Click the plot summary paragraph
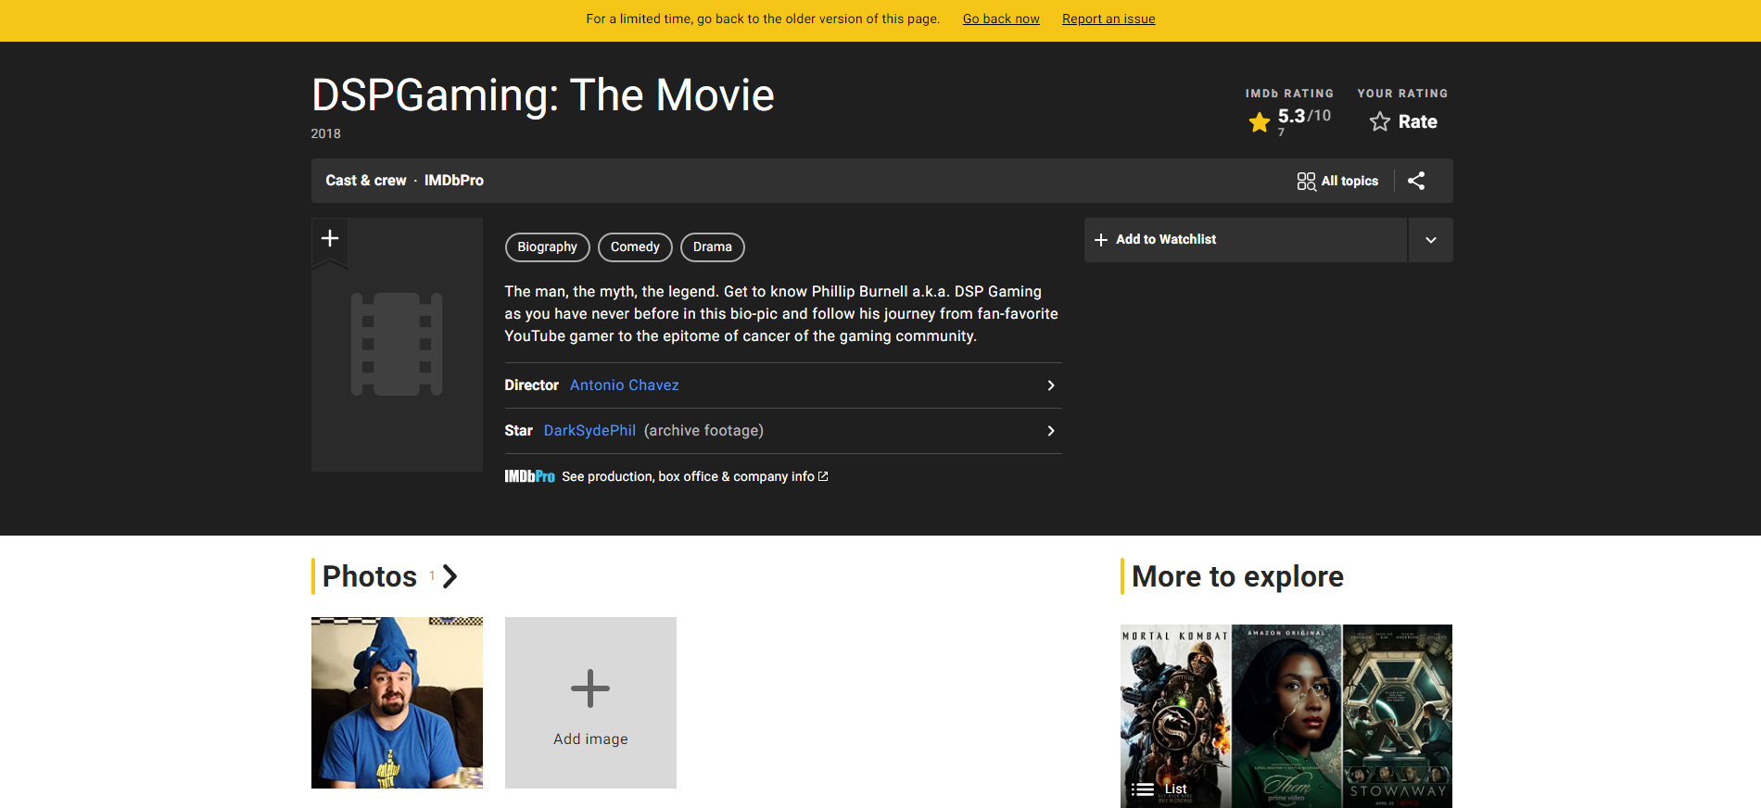This screenshot has height=808, width=1761. point(781,314)
